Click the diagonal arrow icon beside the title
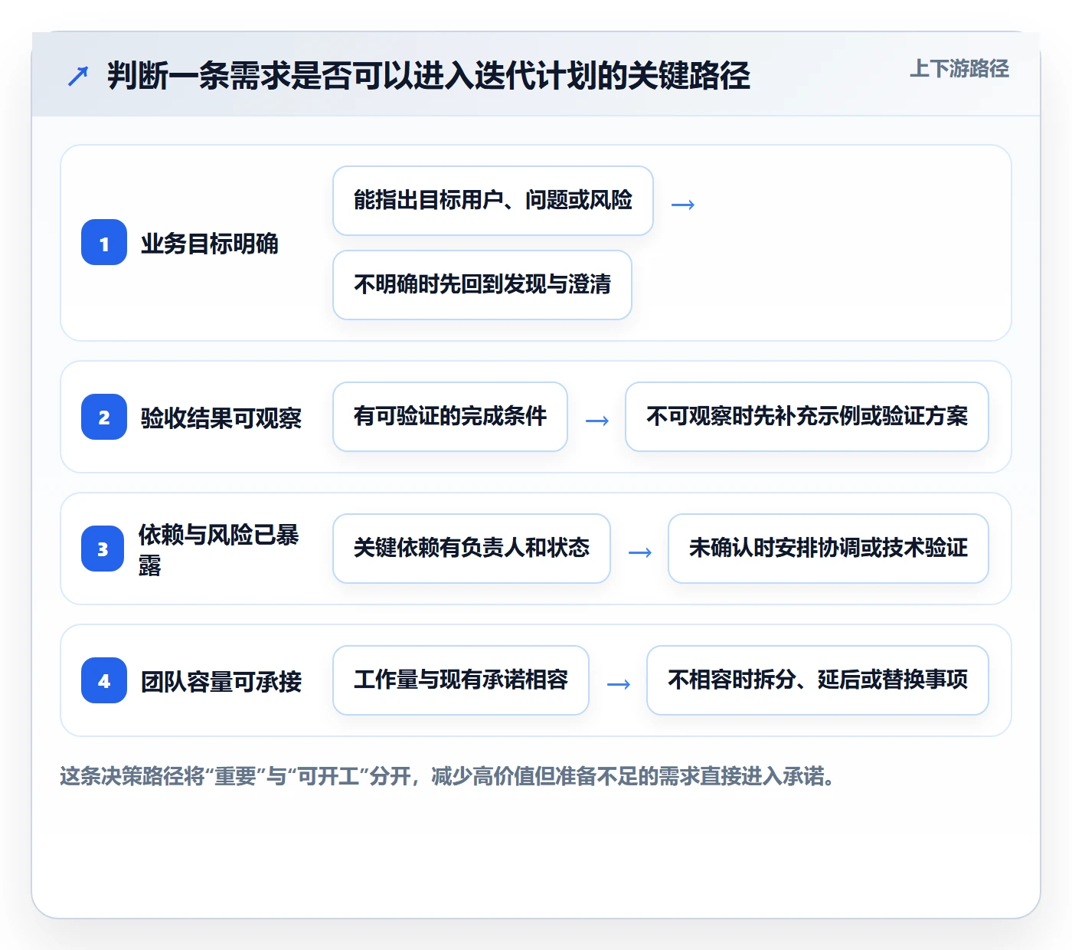This screenshot has width=1072, height=950. [78, 76]
